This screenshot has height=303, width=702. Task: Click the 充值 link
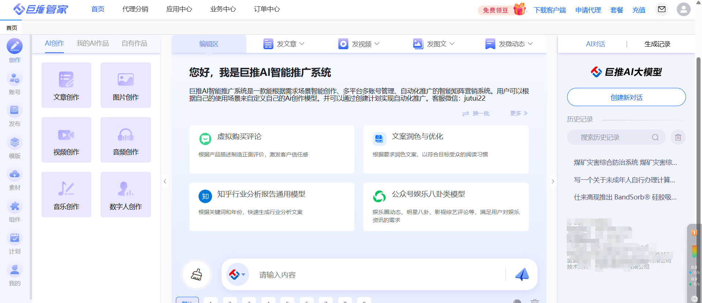(x=639, y=10)
